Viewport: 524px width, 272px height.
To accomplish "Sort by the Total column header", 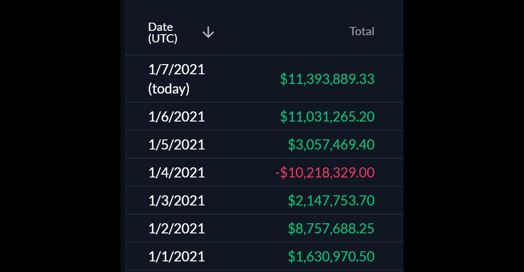I will (x=362, y=31).
